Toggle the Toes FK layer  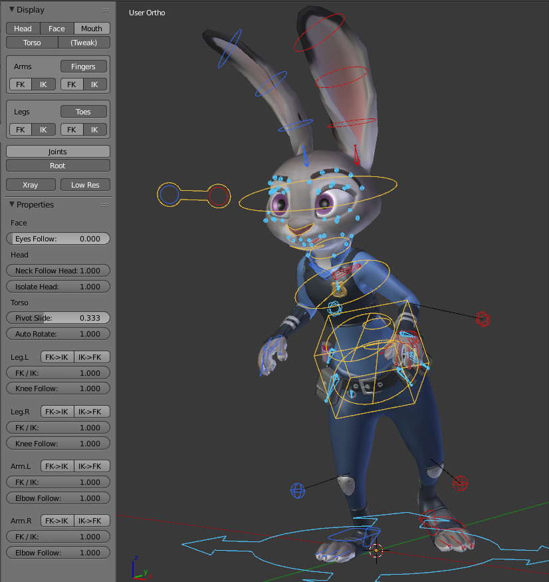point(72,130)
